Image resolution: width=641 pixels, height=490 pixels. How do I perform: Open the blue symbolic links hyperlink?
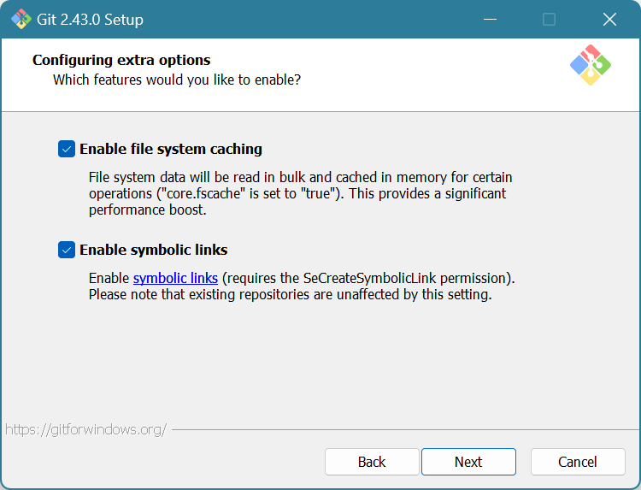(175, 278)
